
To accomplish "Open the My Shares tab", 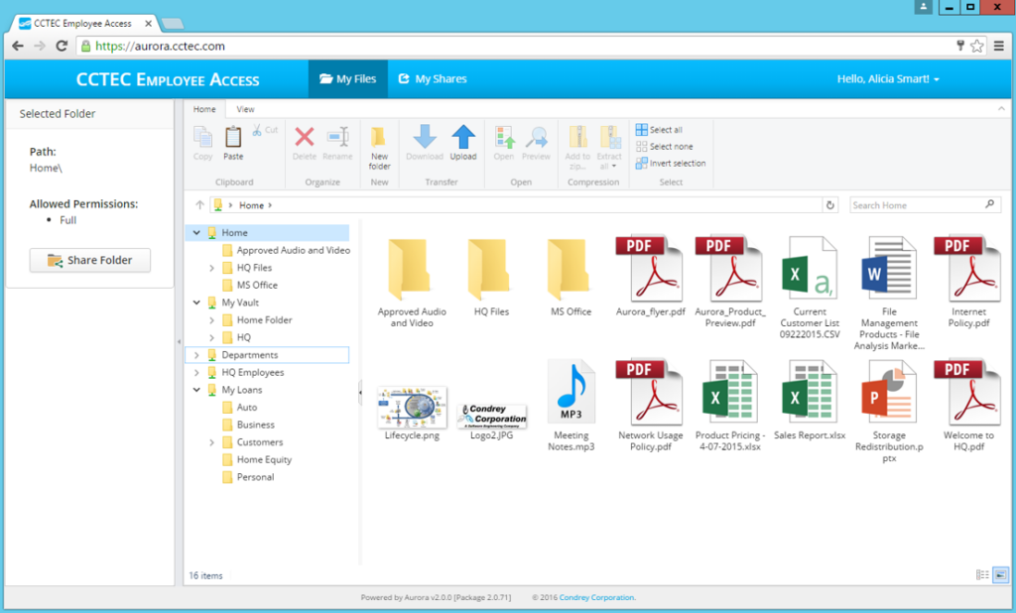I will pyautogui.click(x=432, y=79).
